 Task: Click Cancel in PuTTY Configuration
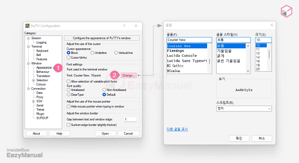tap(128, 134)
